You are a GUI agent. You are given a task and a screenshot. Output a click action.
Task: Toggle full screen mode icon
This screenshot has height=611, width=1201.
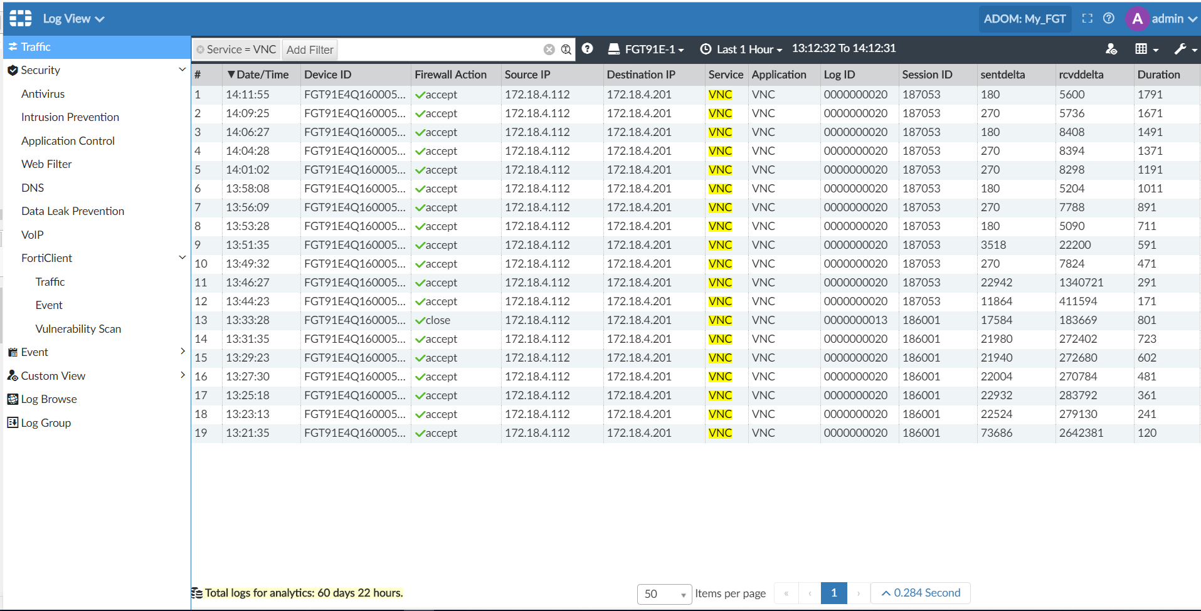pos(1087,19)
